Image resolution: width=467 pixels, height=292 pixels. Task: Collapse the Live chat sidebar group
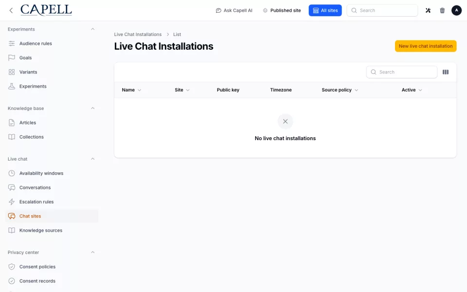92,159
